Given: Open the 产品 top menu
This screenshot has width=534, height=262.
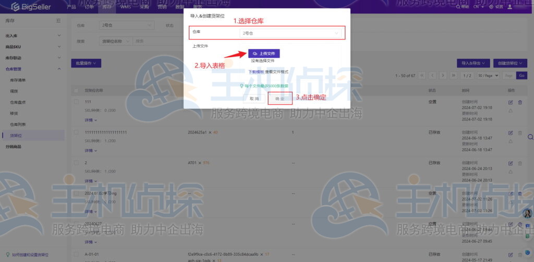Looking at the screenshot, I should click(71, 7).
